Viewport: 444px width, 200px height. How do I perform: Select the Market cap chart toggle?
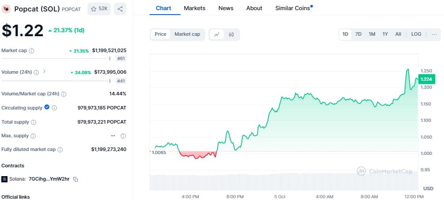tap(187, 34)
